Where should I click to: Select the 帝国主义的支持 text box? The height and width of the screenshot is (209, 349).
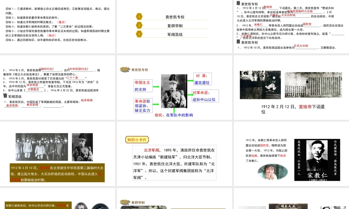(x=143, y=86)
